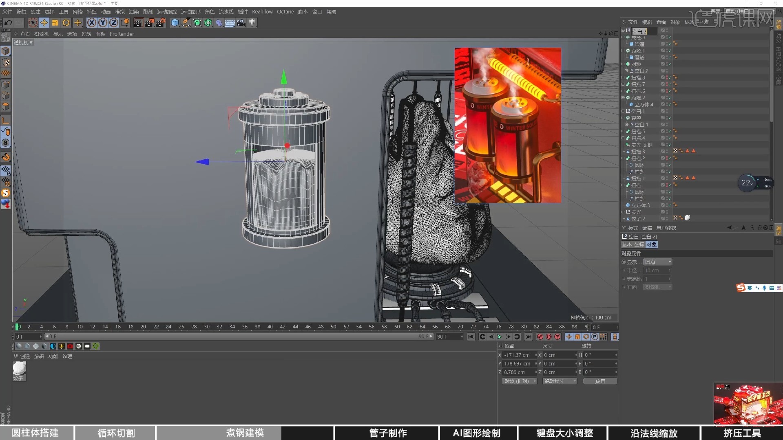This screenshot has width=783, height=440.
Task: Open Edit Render Settings icon
Action: pos(161,23)
